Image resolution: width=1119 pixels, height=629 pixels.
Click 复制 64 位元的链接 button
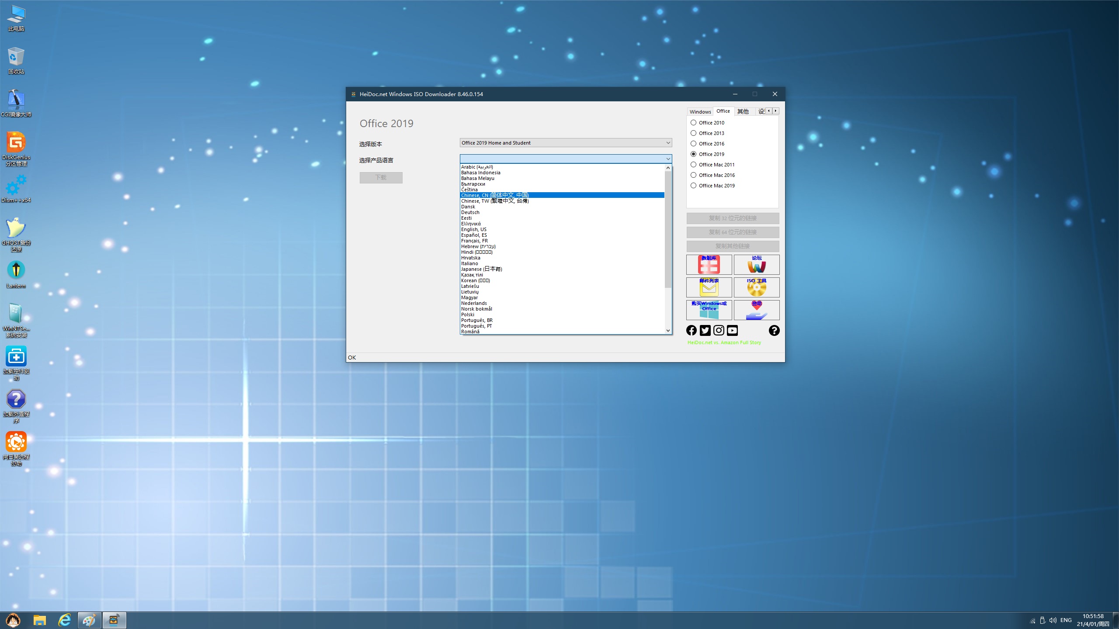[x=733, y=232]
